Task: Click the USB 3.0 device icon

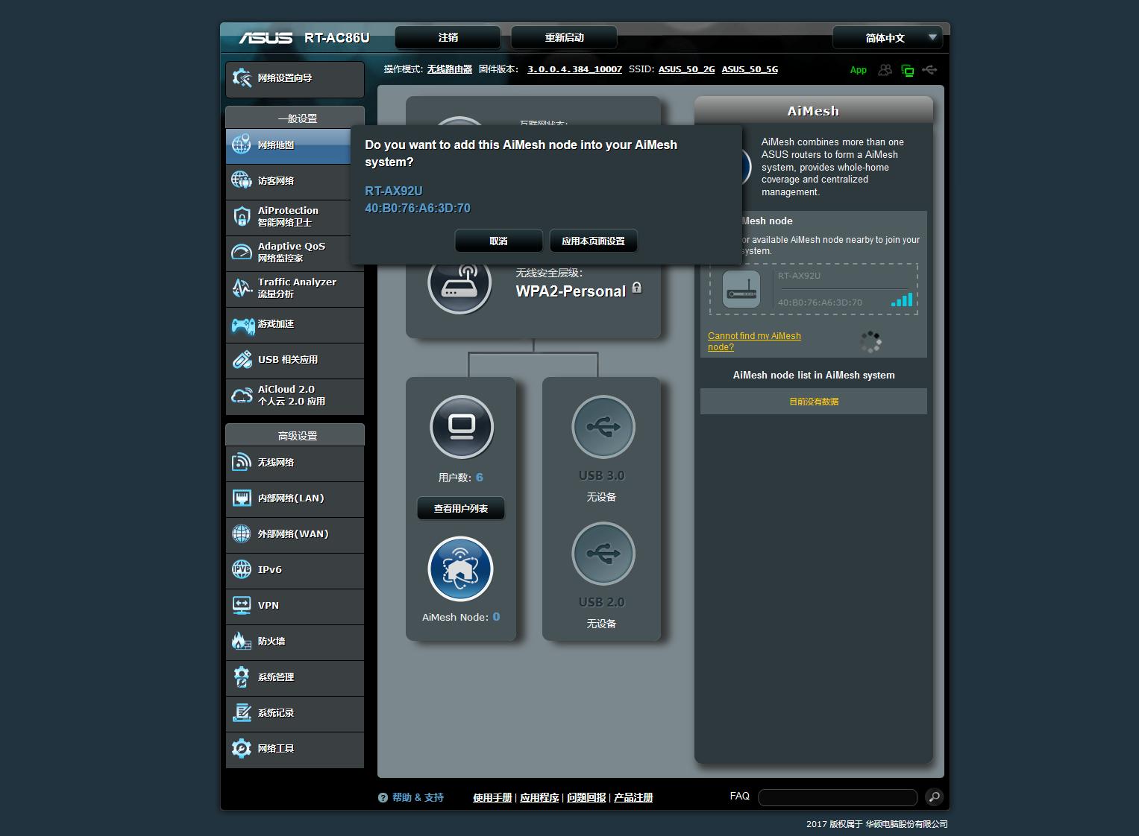Action: point(603,428)
